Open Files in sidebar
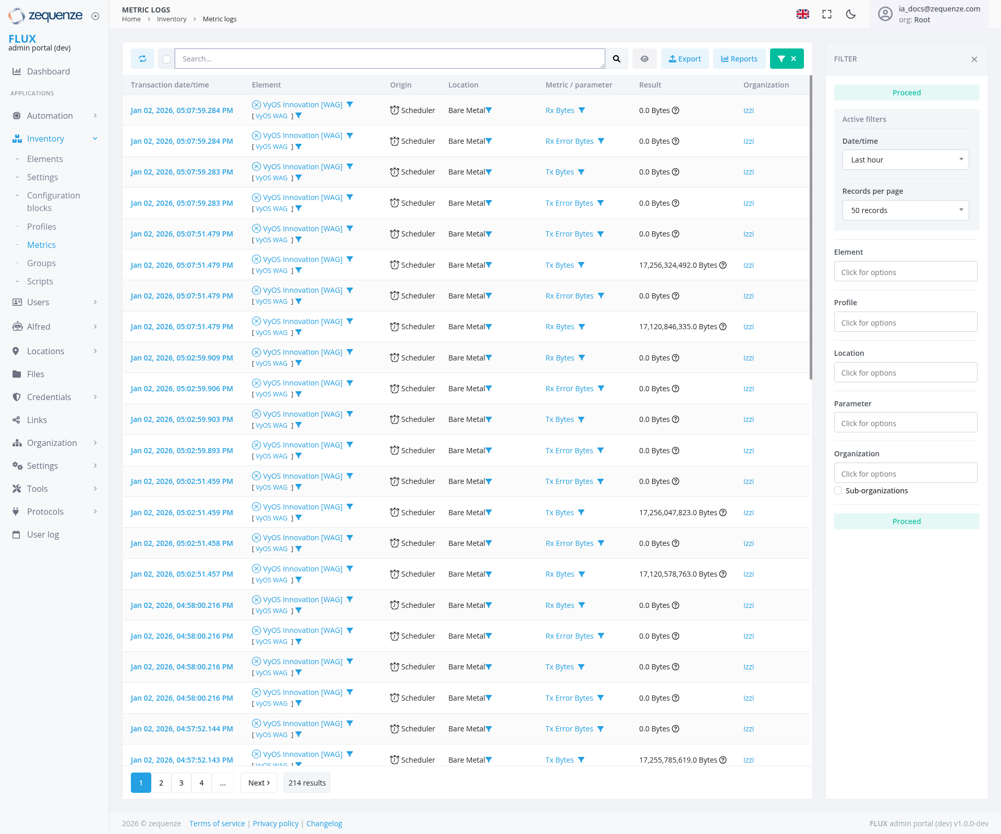 (35, 374)
